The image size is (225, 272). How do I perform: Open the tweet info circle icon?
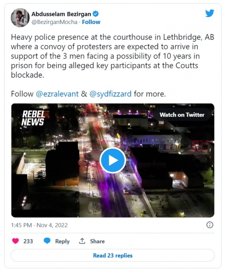click(210, 225)
